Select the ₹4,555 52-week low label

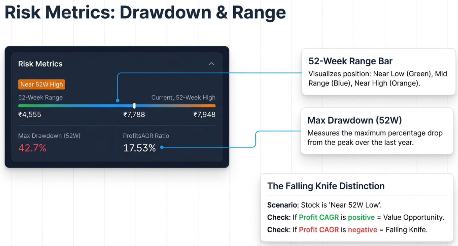click(29, 114)
